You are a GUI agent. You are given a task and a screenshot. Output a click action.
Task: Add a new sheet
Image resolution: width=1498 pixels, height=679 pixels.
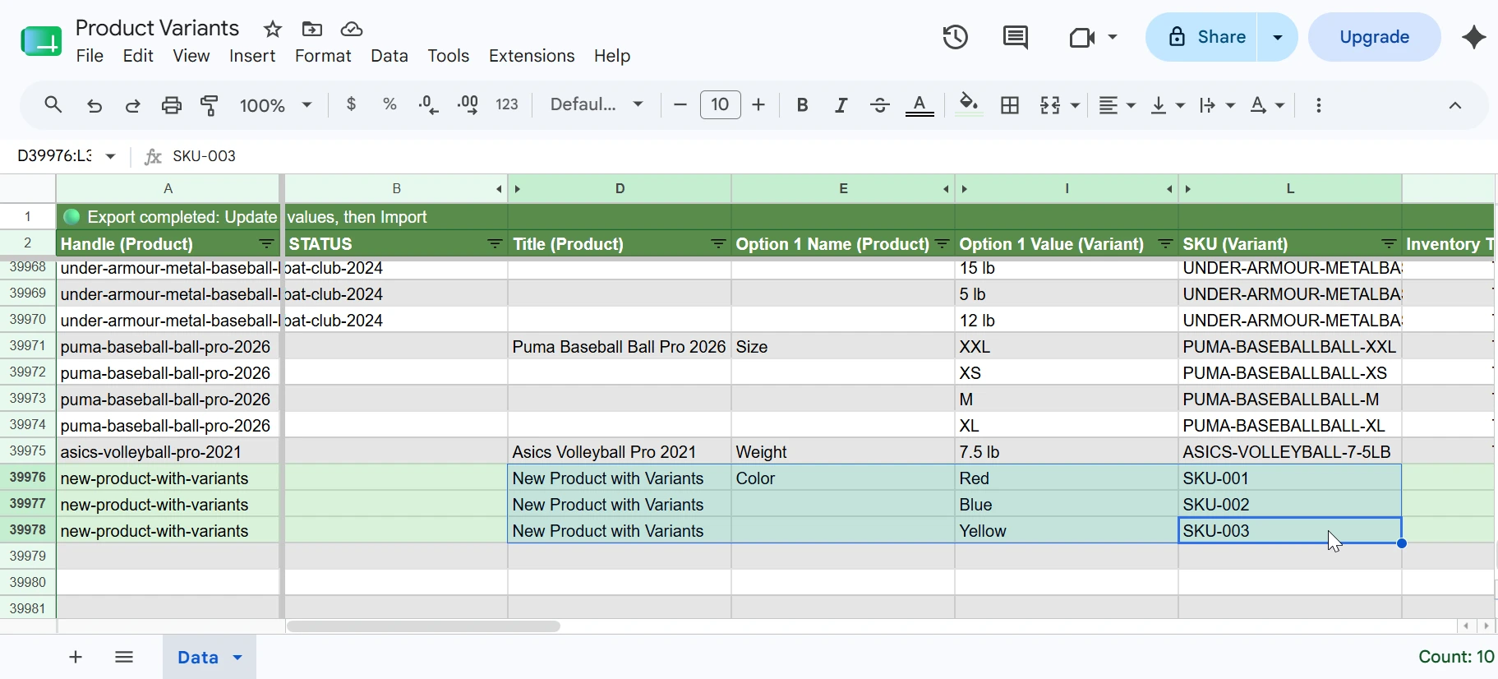(76, 657)
